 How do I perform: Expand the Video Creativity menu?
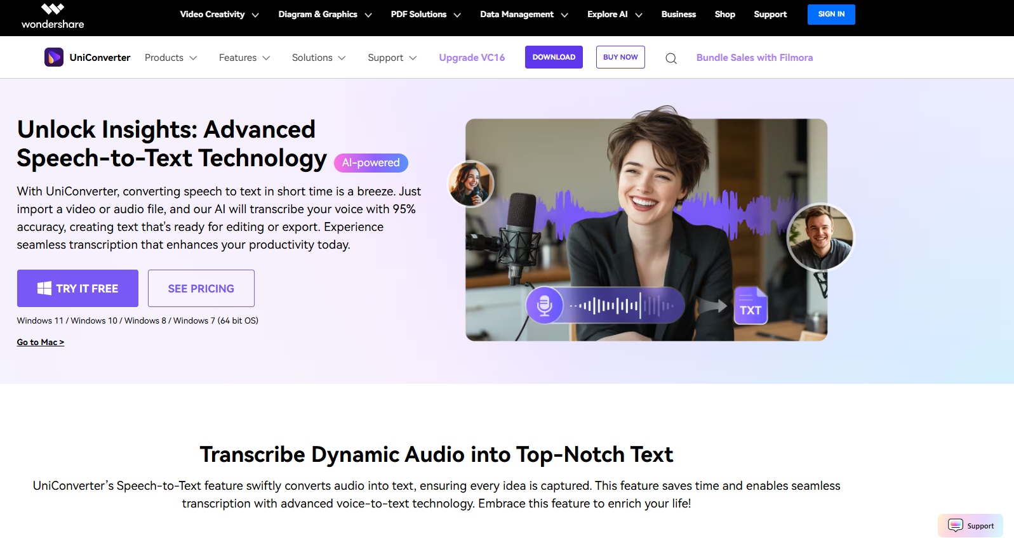coord(219,15)
